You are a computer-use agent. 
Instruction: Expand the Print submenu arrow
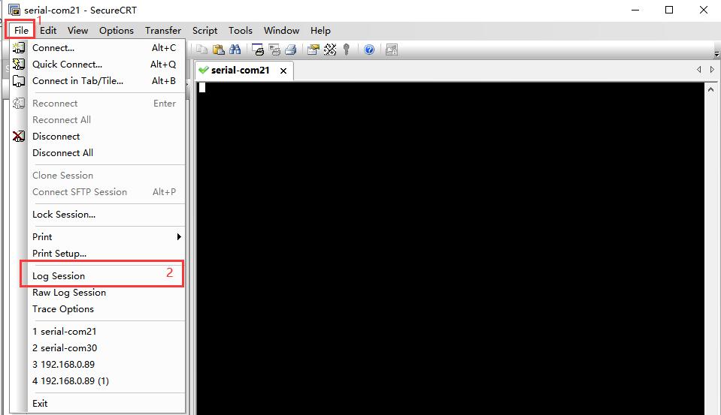[179, 237]
